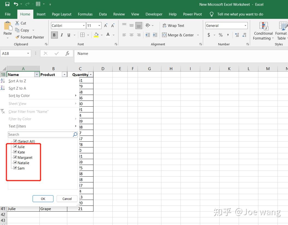Image resolution: width=288 pixels, height=225 pixels.
Task: Open fill color dropdown arrow
Action: pos(101,35)
